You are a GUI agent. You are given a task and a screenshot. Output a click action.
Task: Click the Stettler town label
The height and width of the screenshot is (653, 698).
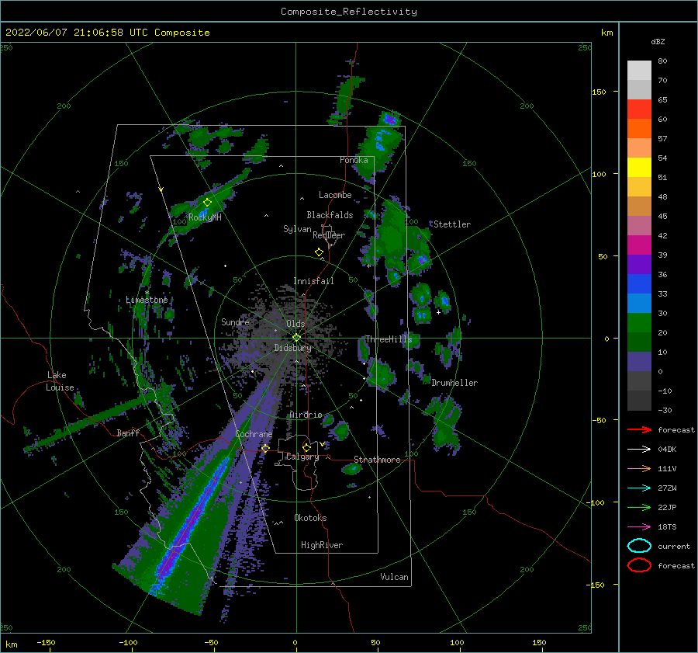pyautogui.click(x=452, y=224)
